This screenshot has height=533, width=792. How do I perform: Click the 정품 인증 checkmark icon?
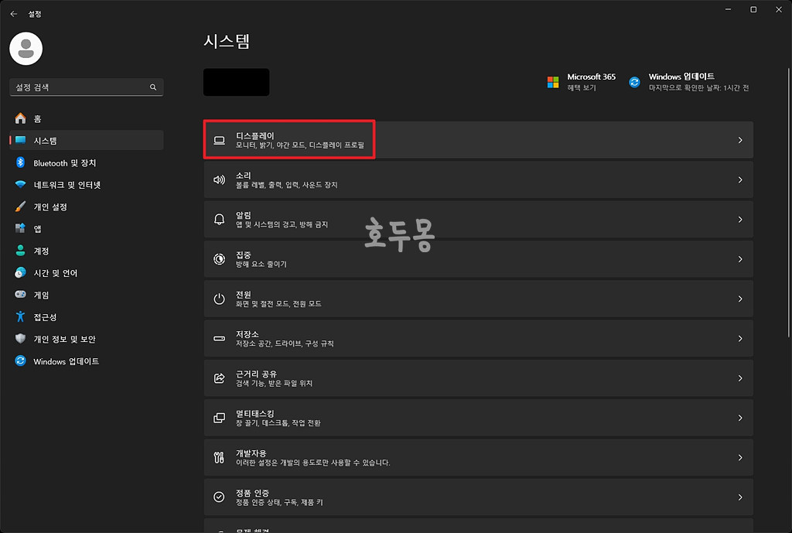tap(219, 497)
